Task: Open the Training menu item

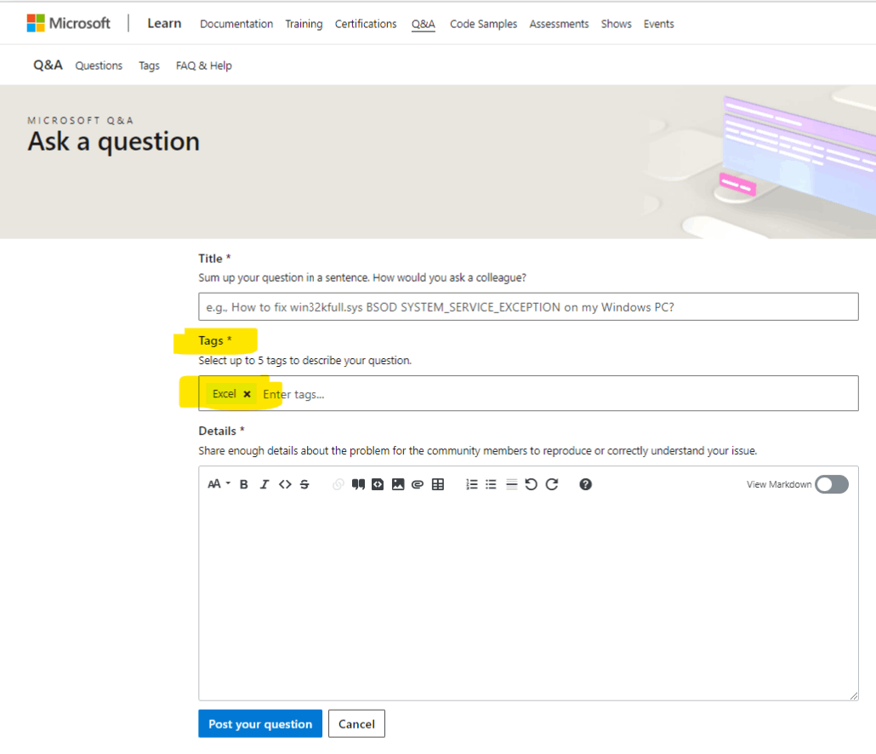Action: pyautogui.click(x=304, y=24)
